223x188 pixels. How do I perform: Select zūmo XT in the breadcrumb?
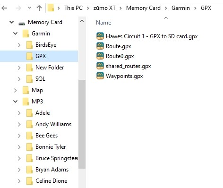pos(104,8)
